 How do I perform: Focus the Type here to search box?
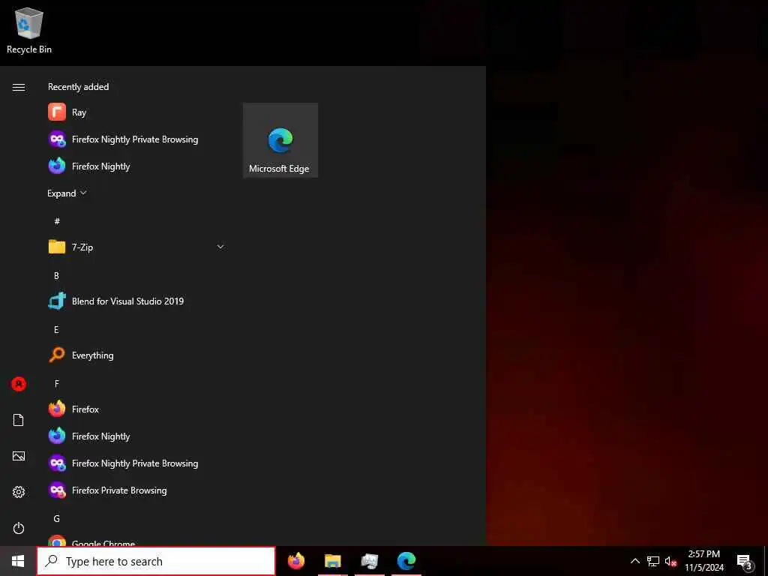(x=156, y=561)
